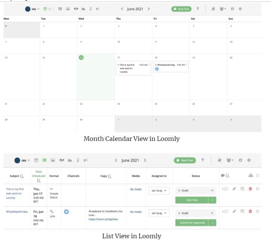Delete the 'This is my first' post row
271x242 pixels.
tap(250, 189)
